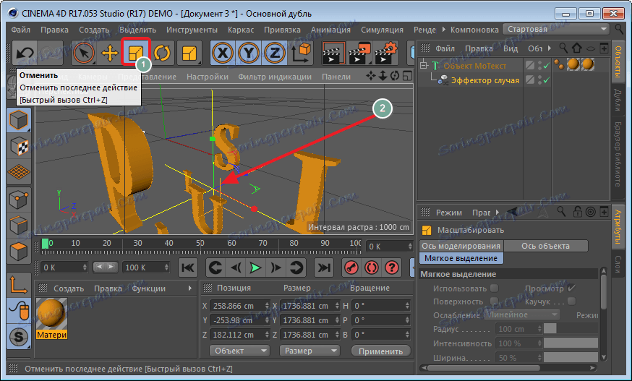Viewport: 632px width, 381px height.
Task: Select the Move tool
Action: tap(109, 53)
